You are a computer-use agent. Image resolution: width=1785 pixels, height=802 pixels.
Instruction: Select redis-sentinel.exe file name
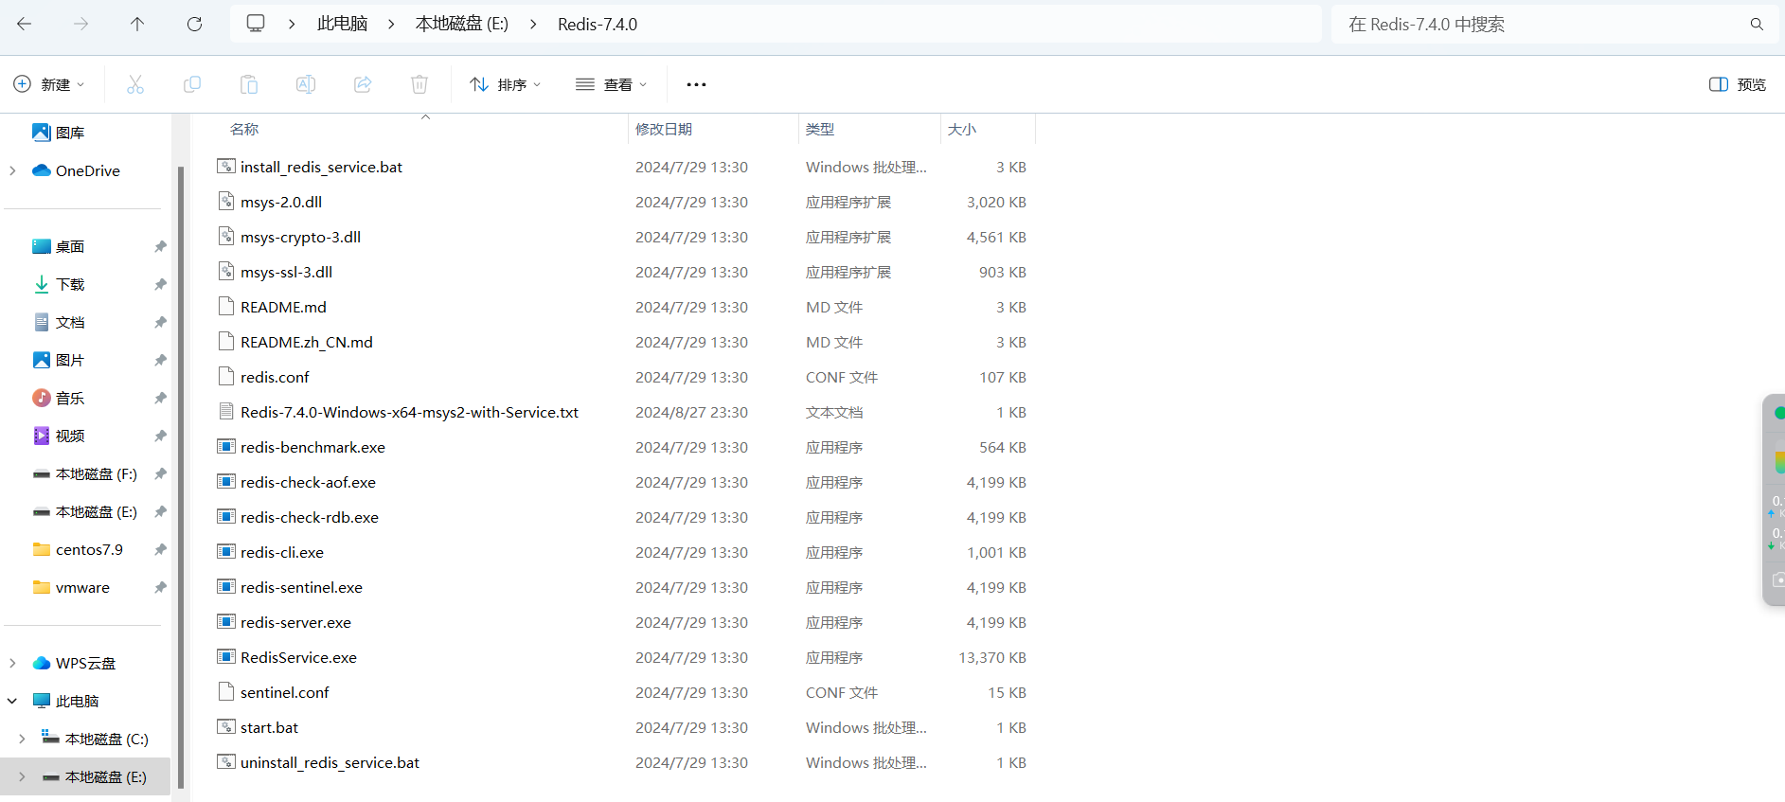(x=301, y=587)
